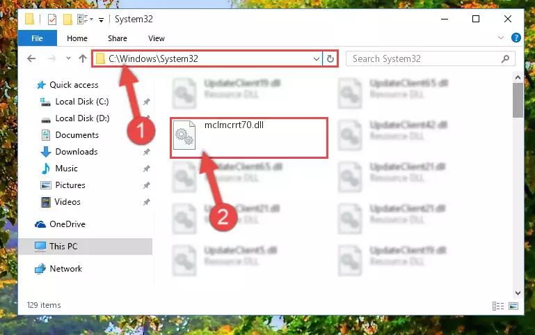Go up one folder level arrow
Screen dimensions: 535x335
[83, 59]
